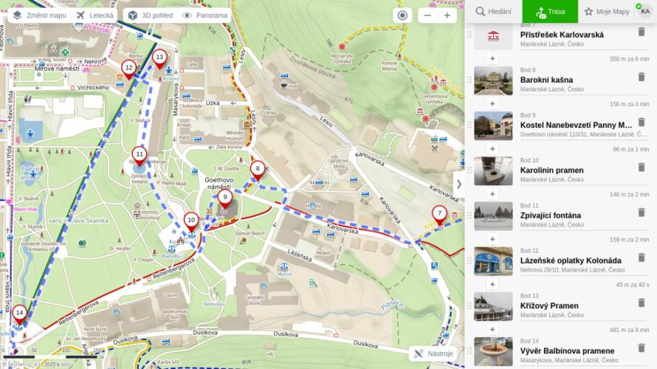Switch to the Hledání tab

[x=494, y=11]
